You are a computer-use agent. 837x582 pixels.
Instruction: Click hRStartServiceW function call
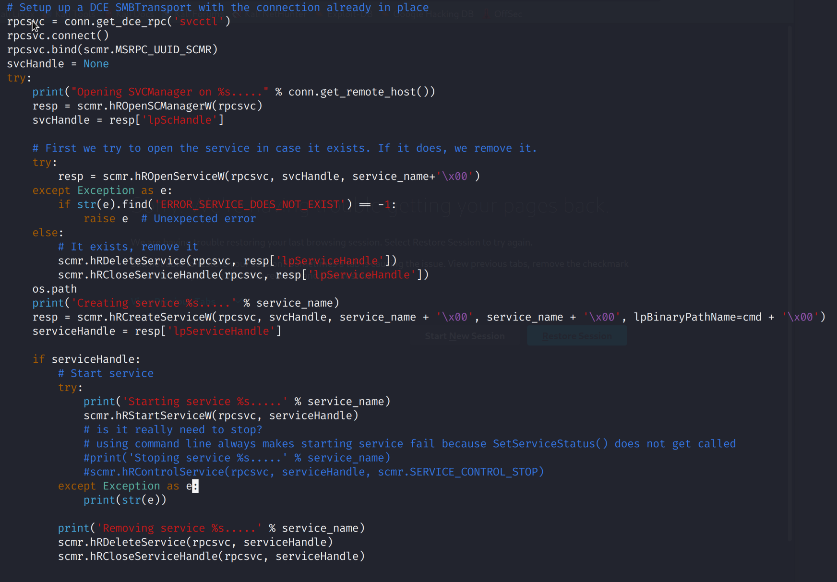(x=163, y=416)
